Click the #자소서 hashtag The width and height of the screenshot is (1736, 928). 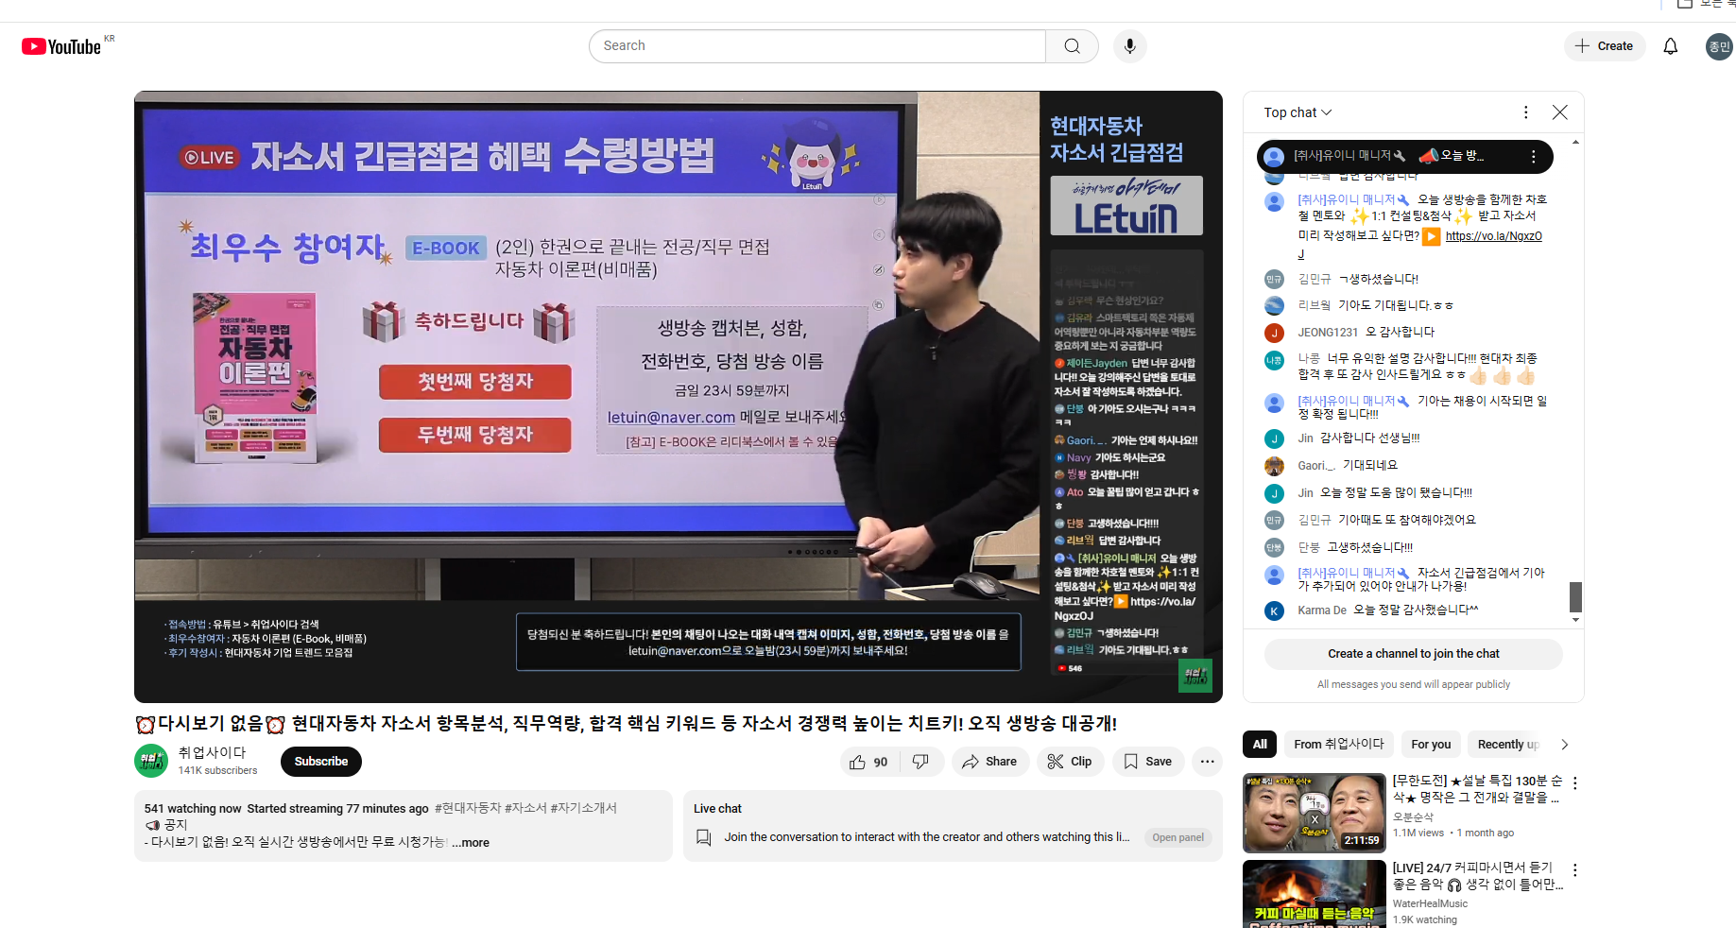tap(525, 809)
